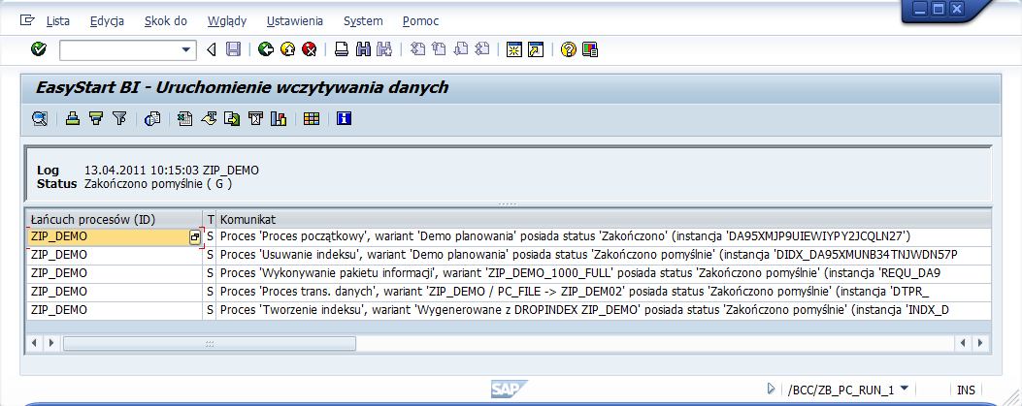The image size is (1022, 406).
Task: Click the window menu icon left of Lista
Action: pos(27,20)
